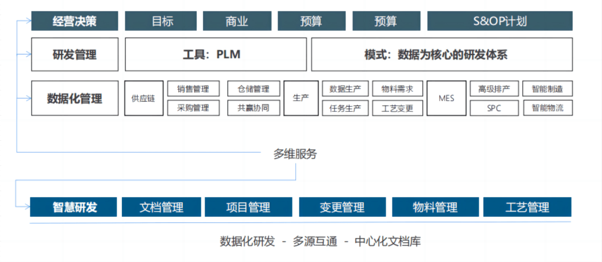Click the SPC box

(494, 108)
